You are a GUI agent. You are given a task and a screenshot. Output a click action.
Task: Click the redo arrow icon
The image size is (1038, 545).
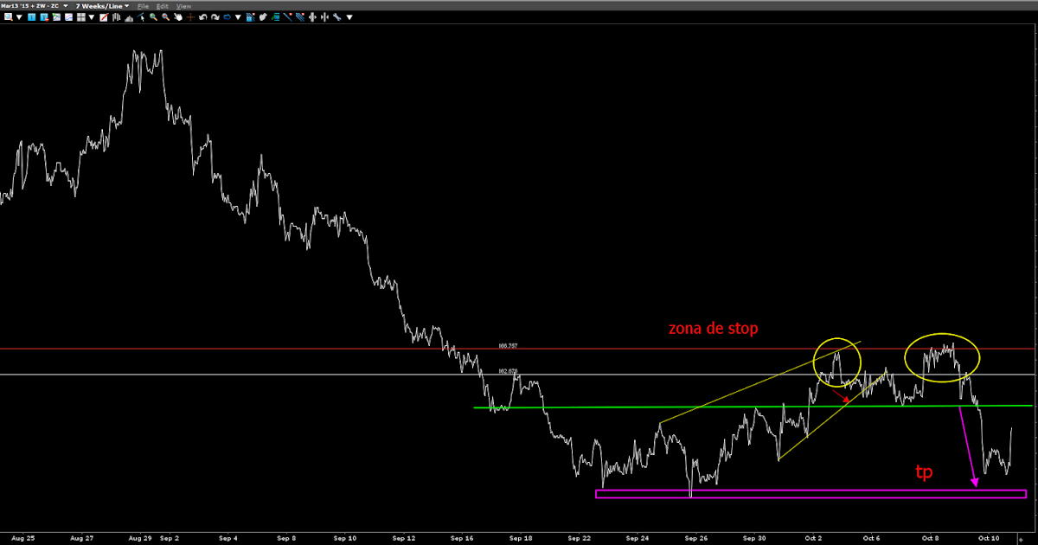click(215, 16)
